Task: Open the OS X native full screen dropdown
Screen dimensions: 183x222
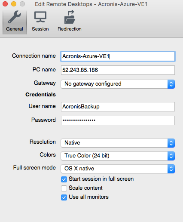Action: tap(118, 169)
